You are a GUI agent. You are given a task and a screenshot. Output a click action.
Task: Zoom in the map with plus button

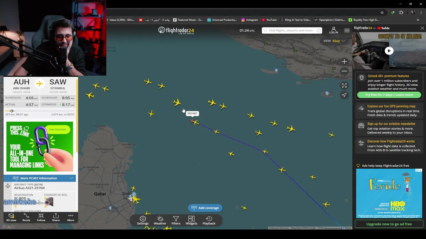tap(344, 61)
